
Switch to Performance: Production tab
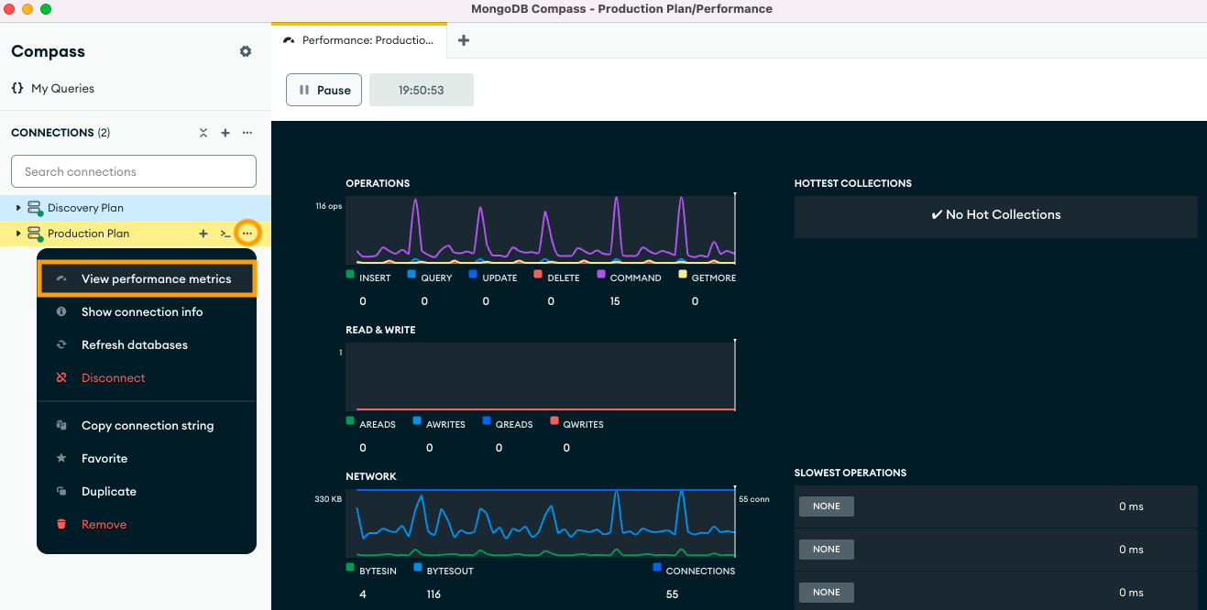point(359,40)
